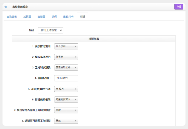Viewport: 188px width, 129px height.
Task: Expand the 工時制度預設 dropdown
Action: (66, 68)
